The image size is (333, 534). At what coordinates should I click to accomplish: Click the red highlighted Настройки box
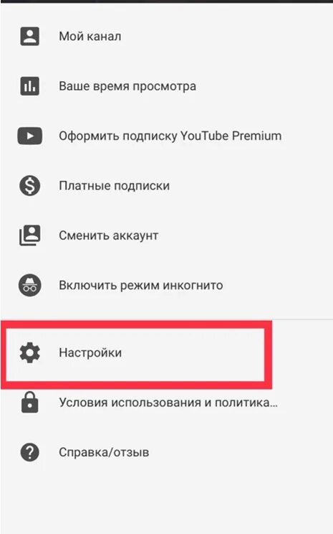pos(136,355)
